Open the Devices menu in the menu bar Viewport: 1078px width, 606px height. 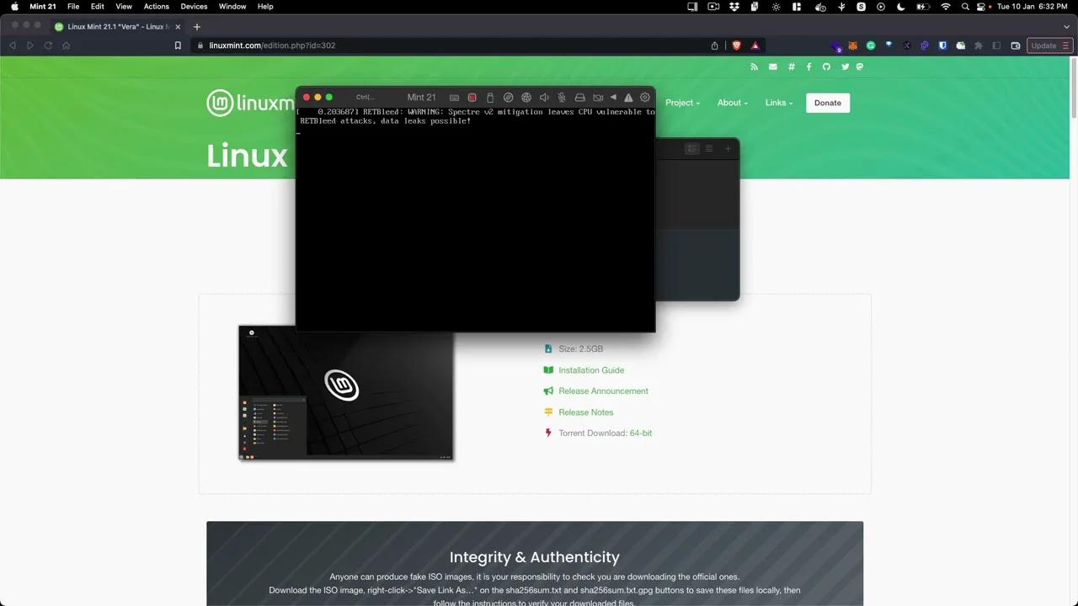click(193, 6)
